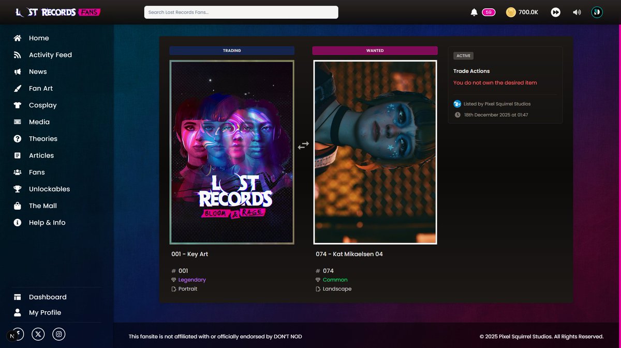Open the X (Twitter) social link
This screenshot has height=348, width=621.
pos(38,334)
